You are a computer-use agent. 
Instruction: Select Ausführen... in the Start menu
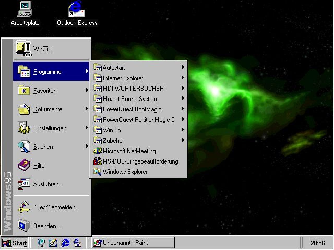(51, 184)
